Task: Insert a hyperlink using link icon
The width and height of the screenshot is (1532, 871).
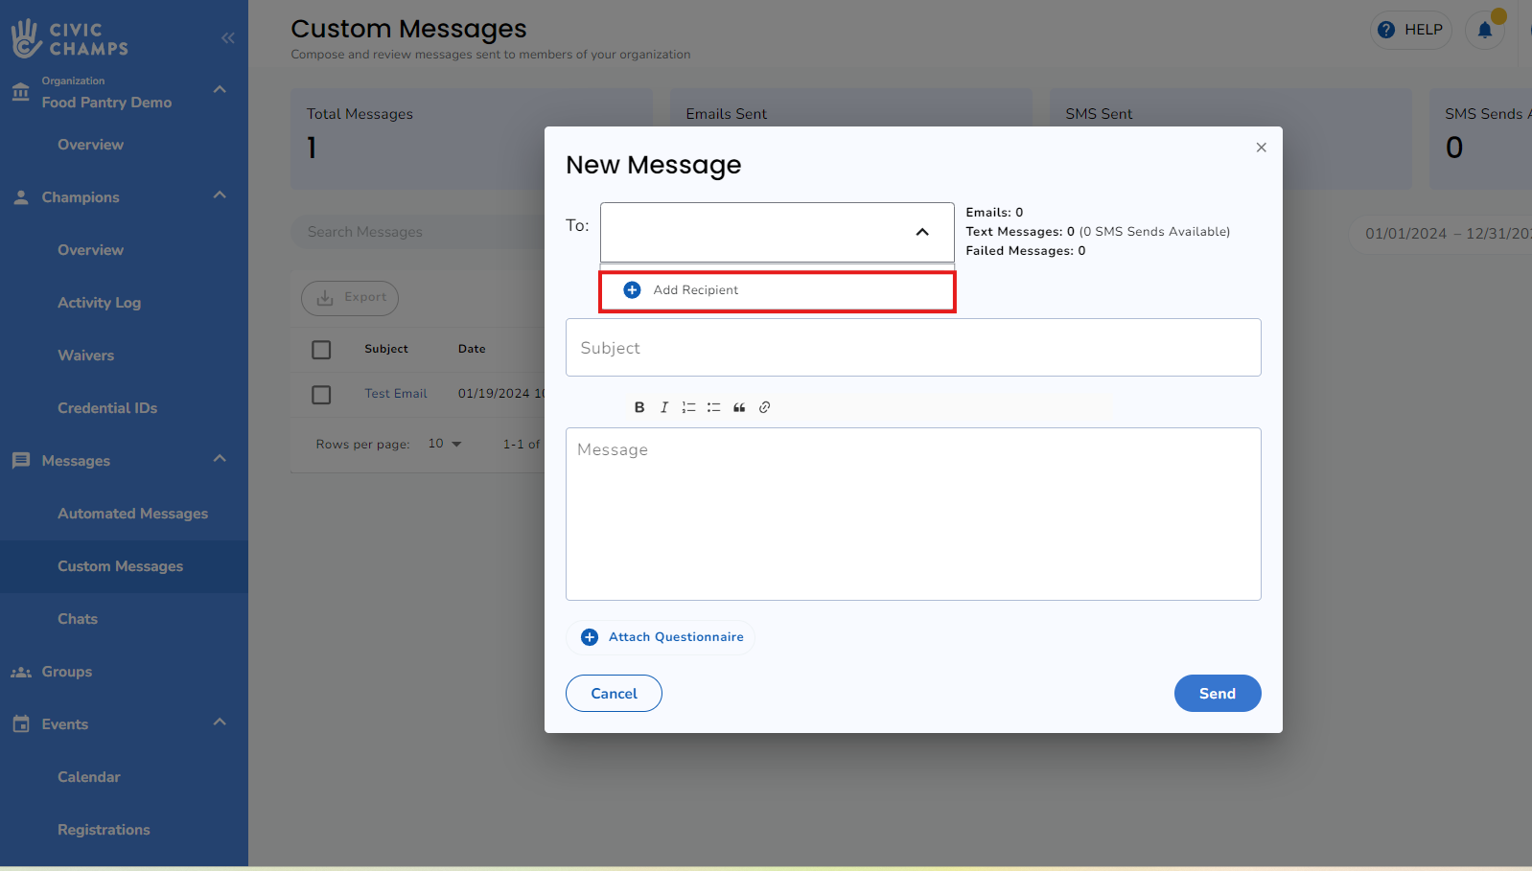Action: [764, 407]
